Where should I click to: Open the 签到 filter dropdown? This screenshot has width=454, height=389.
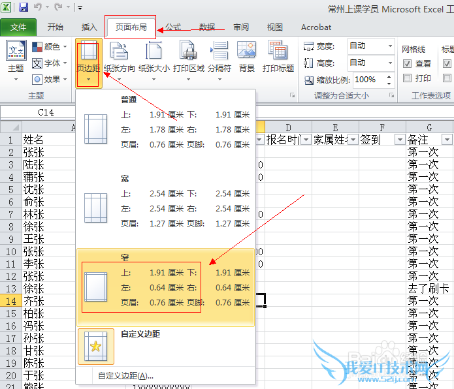point(400,140)
